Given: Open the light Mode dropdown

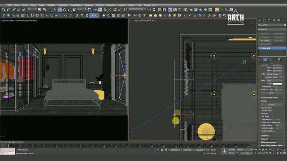Looking at the screenshot, I should (x=274, y=80).
